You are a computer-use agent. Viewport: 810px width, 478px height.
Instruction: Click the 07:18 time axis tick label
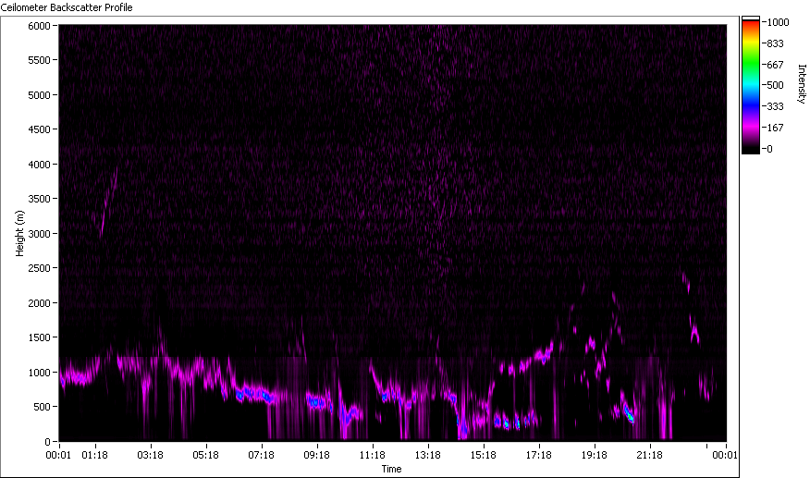pos(262,455)
